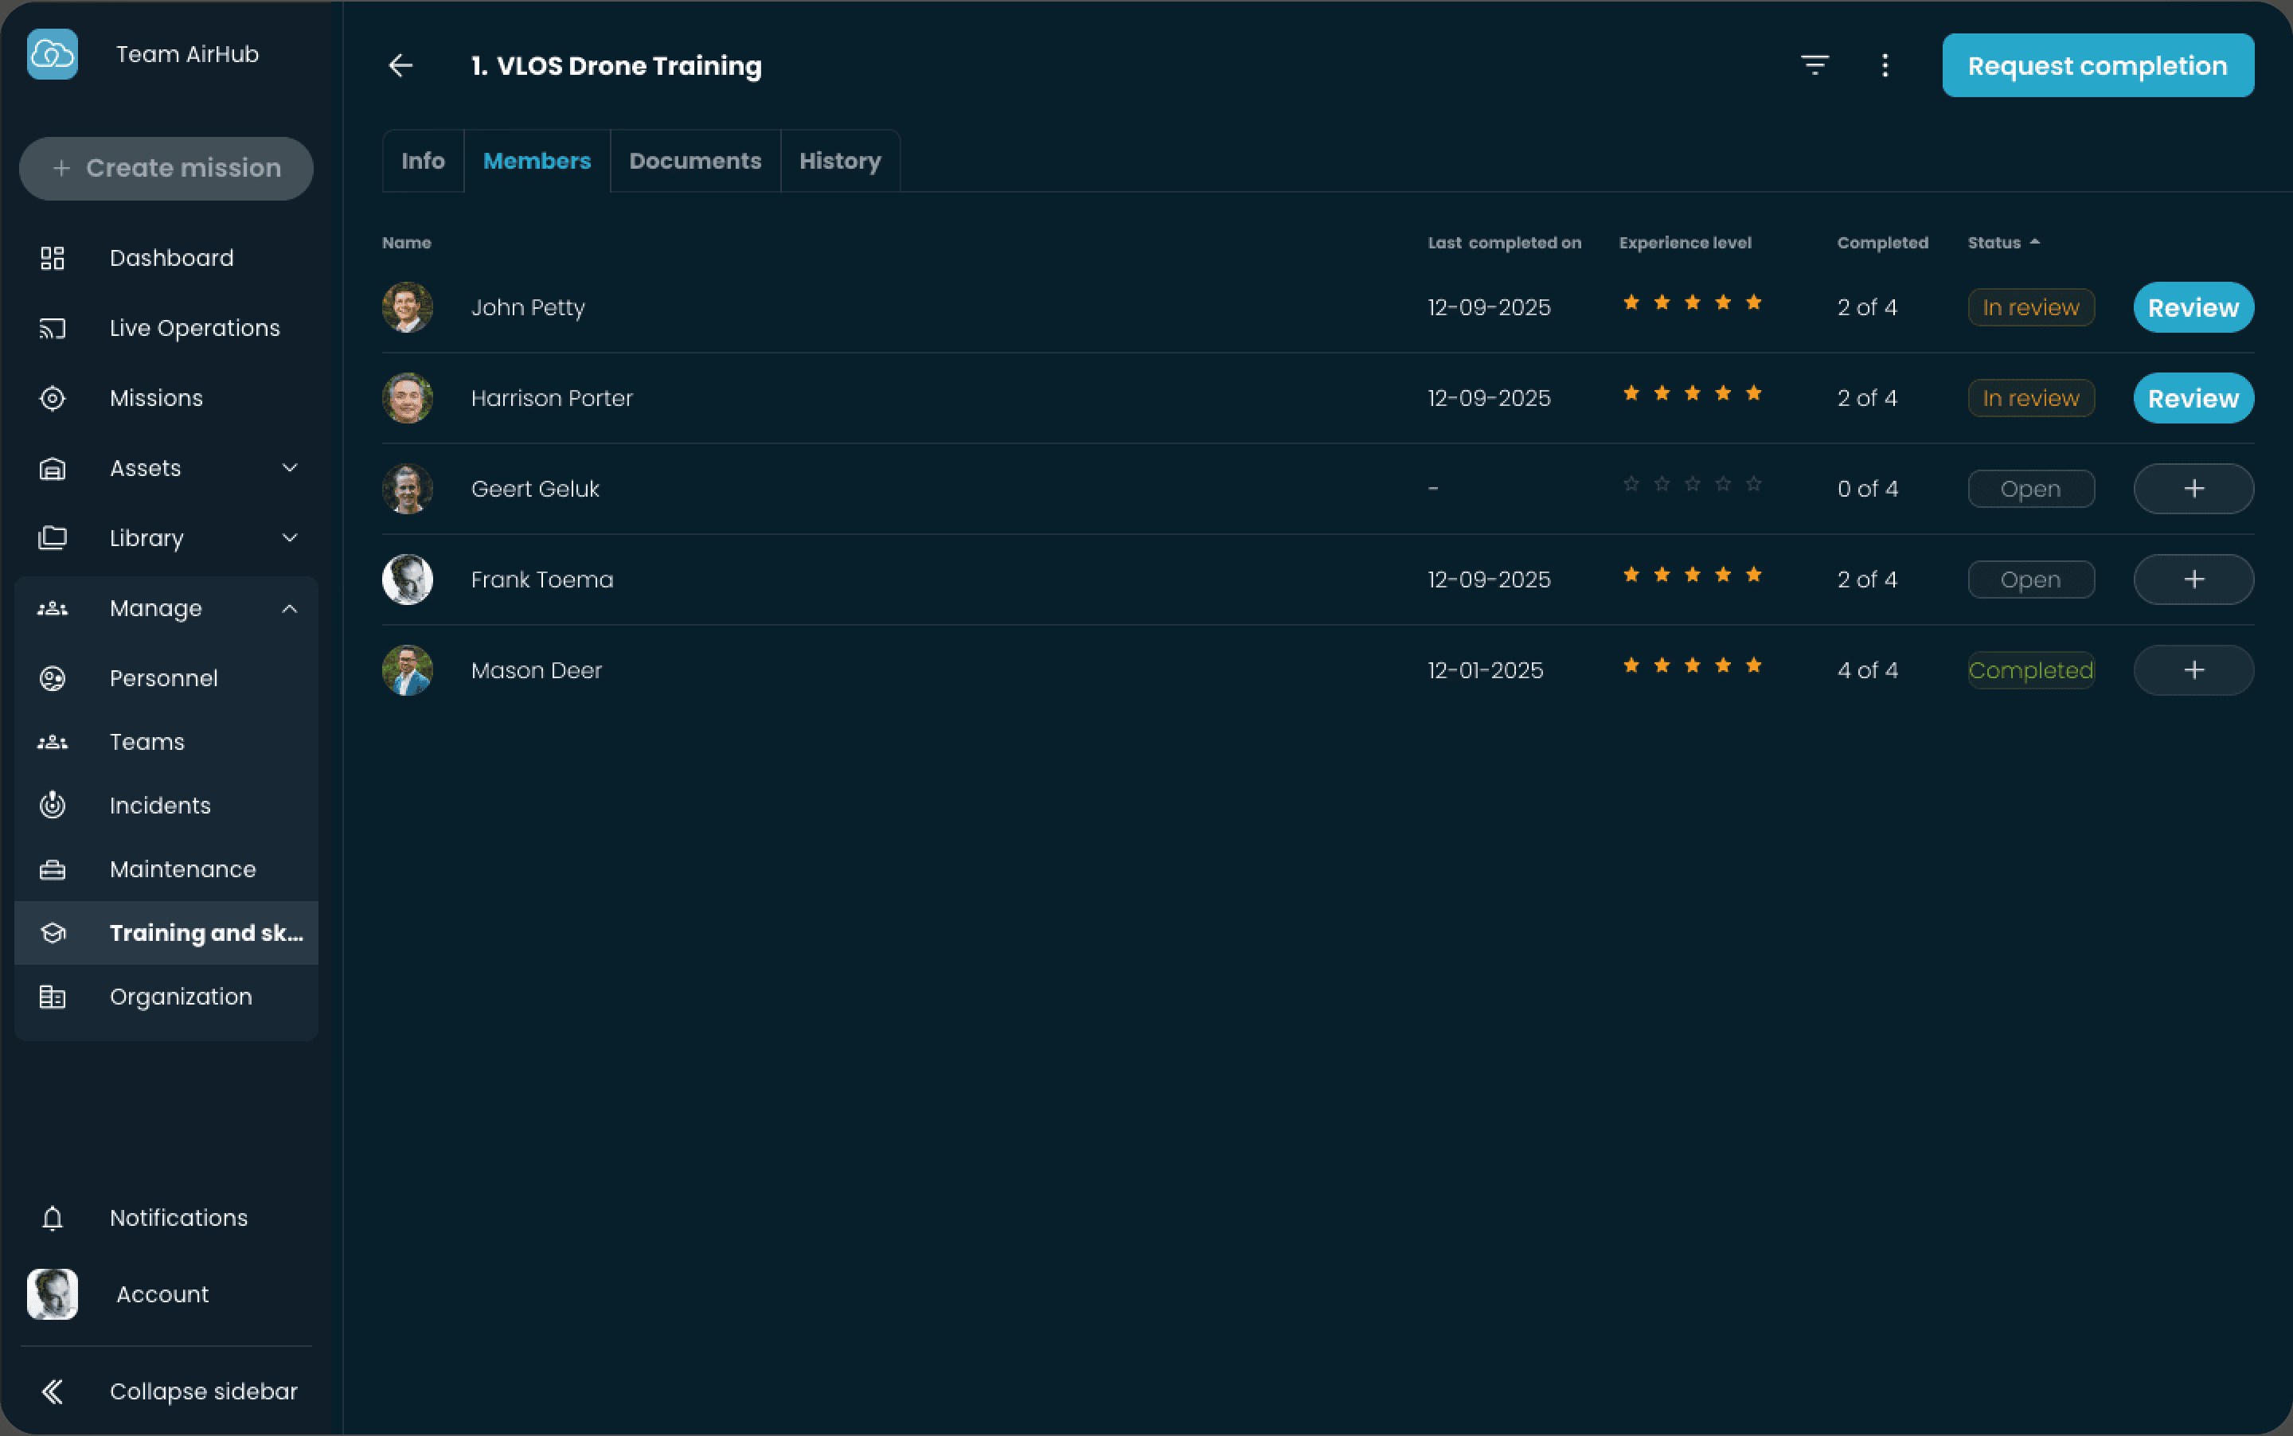Screen dimensions: 2293x1436
Task: Open the filter icon in header
Action: coord(1814,64)
